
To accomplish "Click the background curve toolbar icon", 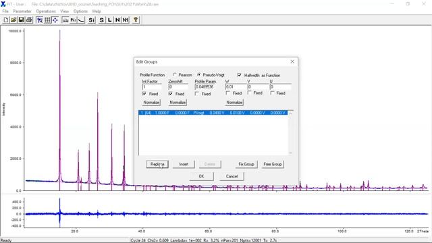I will [x=81, y=20].
